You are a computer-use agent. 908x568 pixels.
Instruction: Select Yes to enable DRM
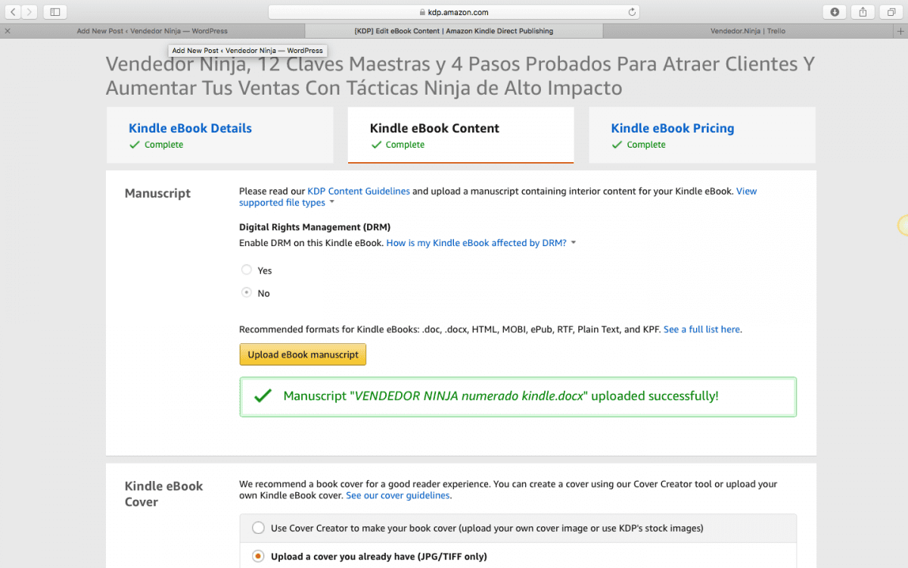point(247,270)
